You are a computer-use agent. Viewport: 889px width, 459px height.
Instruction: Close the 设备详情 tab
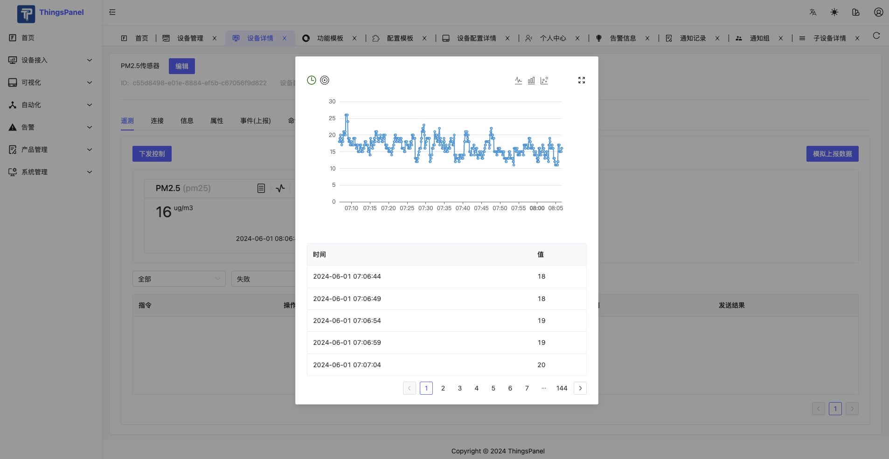(x=285, y=38)
